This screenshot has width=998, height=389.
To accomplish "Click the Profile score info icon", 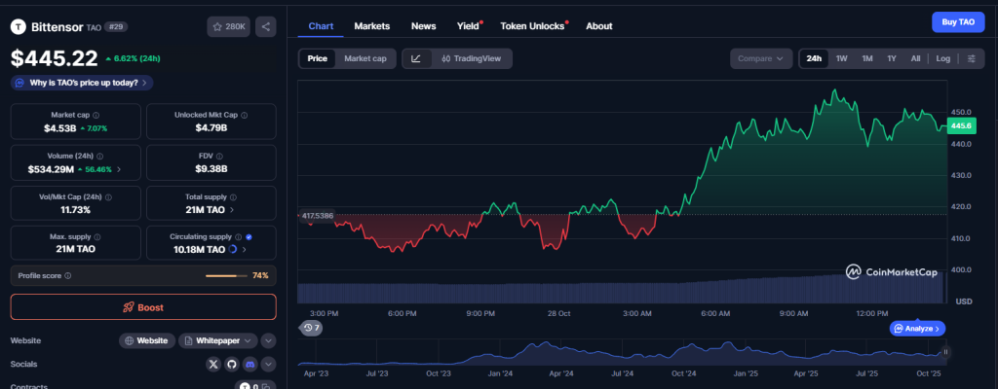I will point(67,276).
